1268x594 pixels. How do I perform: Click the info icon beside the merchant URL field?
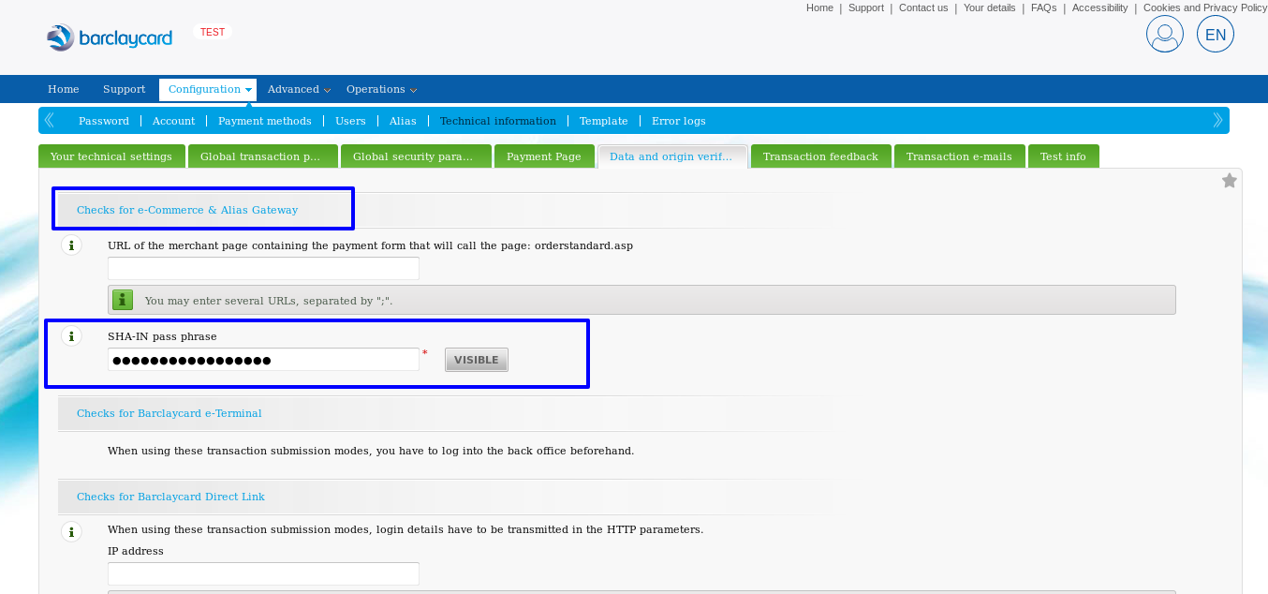pyautogui.click(x=71, y=245)
